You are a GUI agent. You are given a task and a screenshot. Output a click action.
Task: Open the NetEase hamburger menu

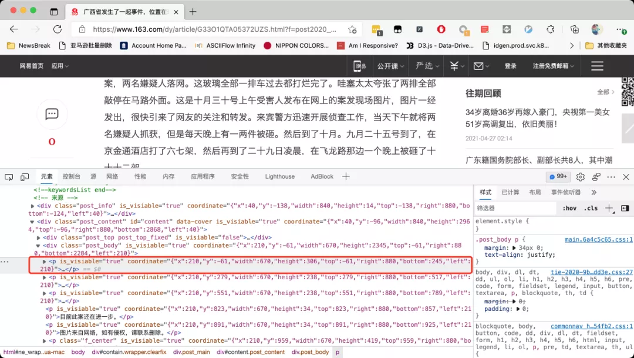point(597,66)
